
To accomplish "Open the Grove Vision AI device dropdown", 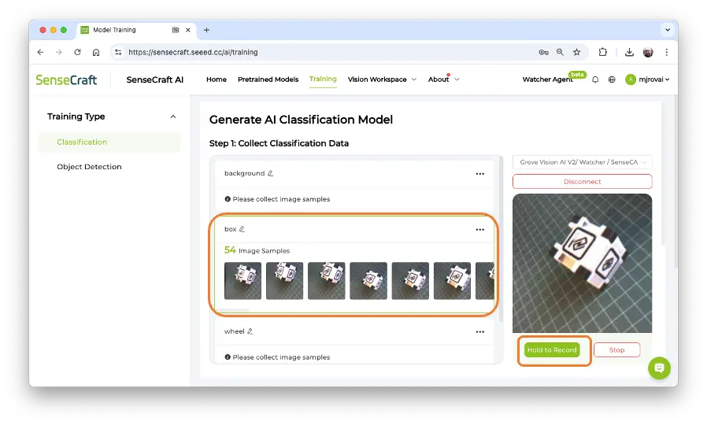I will click(x=582, y=162).
